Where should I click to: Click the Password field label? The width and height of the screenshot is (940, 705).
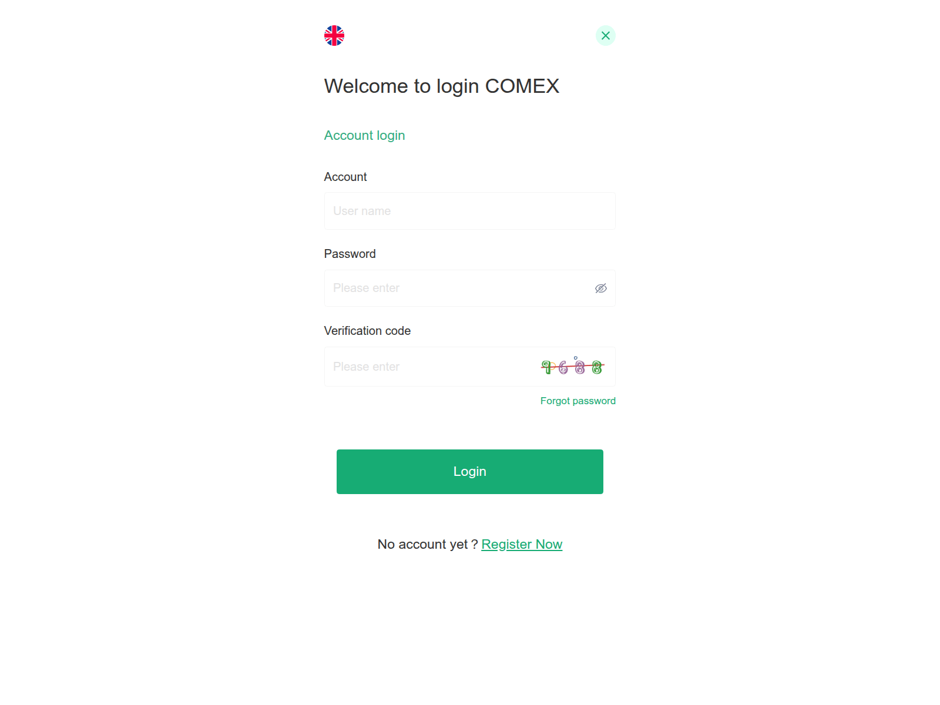(x=350, y=254)
